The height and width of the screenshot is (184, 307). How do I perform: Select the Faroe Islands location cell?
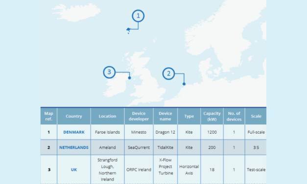coord(107,132)
